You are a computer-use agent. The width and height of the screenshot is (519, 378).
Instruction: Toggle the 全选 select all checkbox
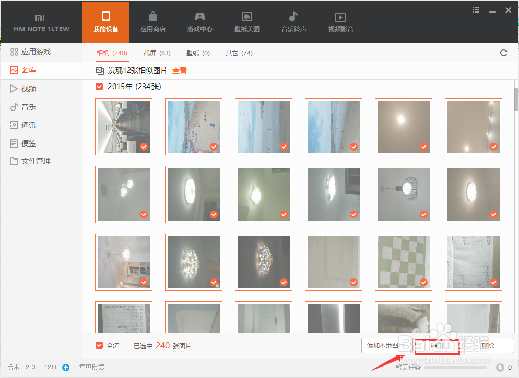(x=99, y=345)
